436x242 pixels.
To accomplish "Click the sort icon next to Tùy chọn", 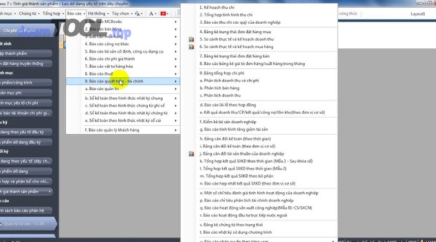I will tap(138, 14).
